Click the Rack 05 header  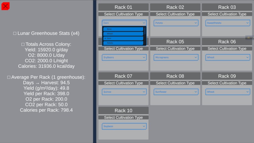[x=175, y=42]
